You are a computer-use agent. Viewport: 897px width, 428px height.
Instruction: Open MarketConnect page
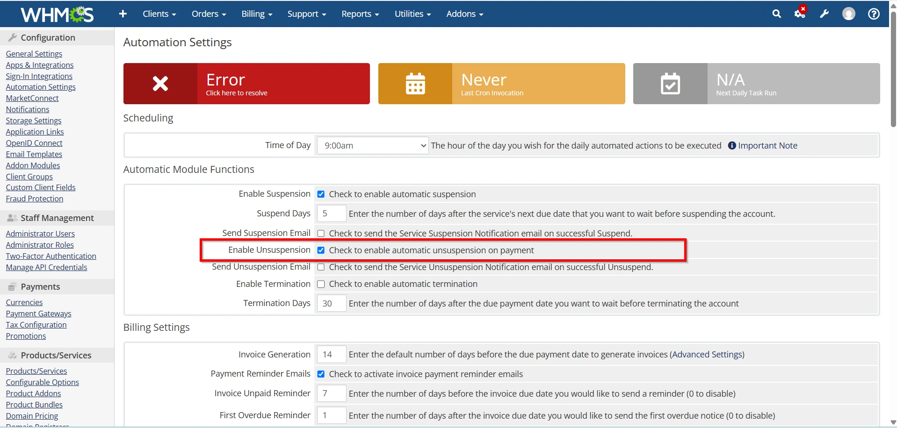coord(32,98)
